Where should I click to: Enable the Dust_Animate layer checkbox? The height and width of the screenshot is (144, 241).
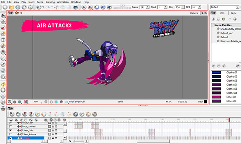(x=11, y=126)
